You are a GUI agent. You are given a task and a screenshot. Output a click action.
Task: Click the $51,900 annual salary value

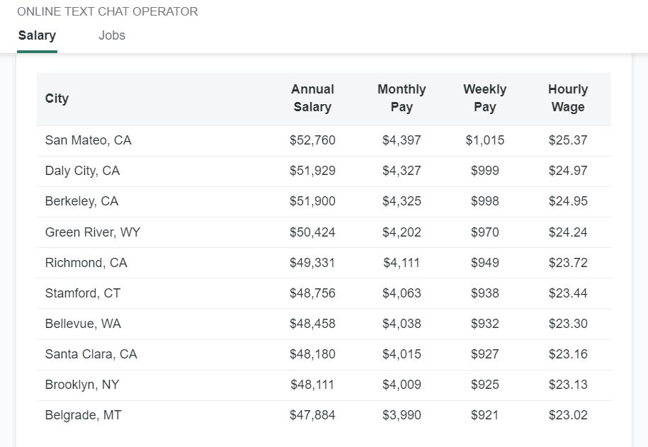coord(312,201)
